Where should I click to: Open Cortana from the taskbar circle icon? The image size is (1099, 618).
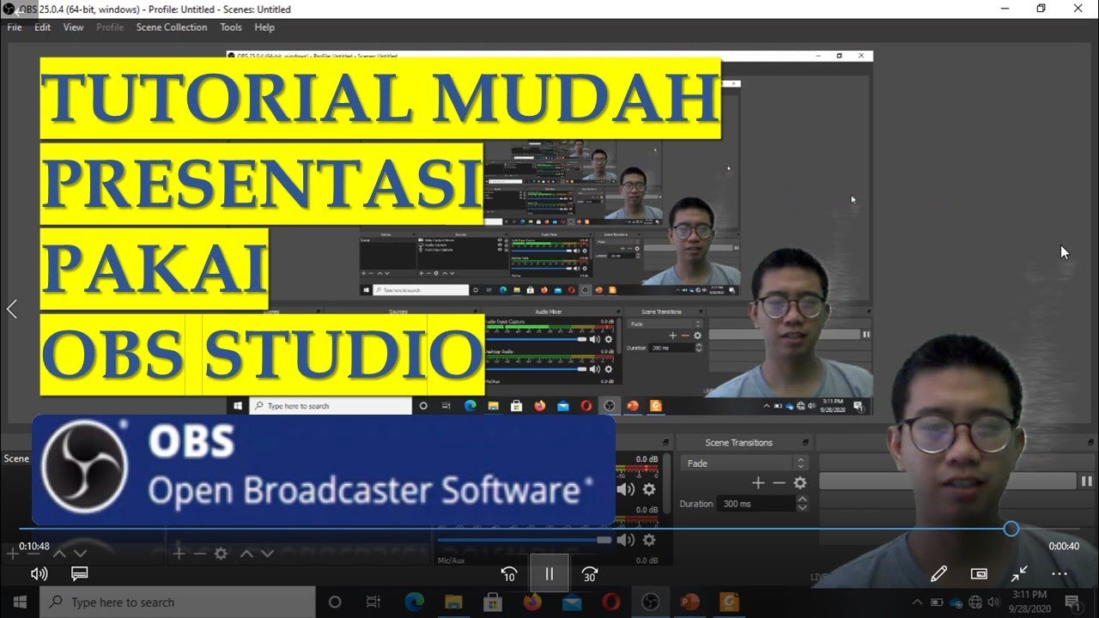tap(335, 602)
